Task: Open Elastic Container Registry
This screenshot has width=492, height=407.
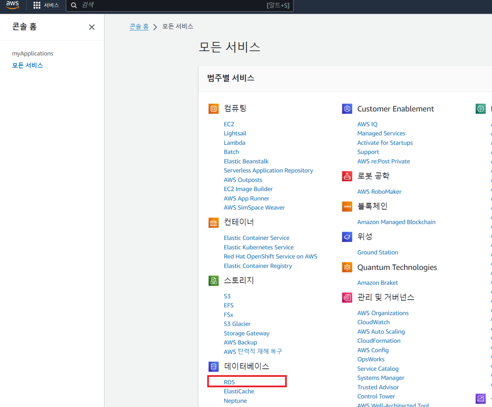Action: 258,266
